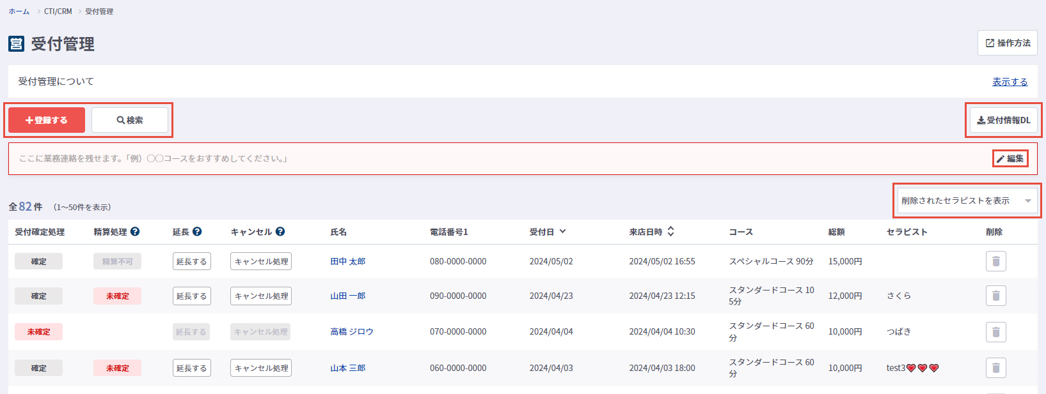Screen dimensions: 1046x394
Task: Sort by 受付日 column arrow
Action: point(562,232)
